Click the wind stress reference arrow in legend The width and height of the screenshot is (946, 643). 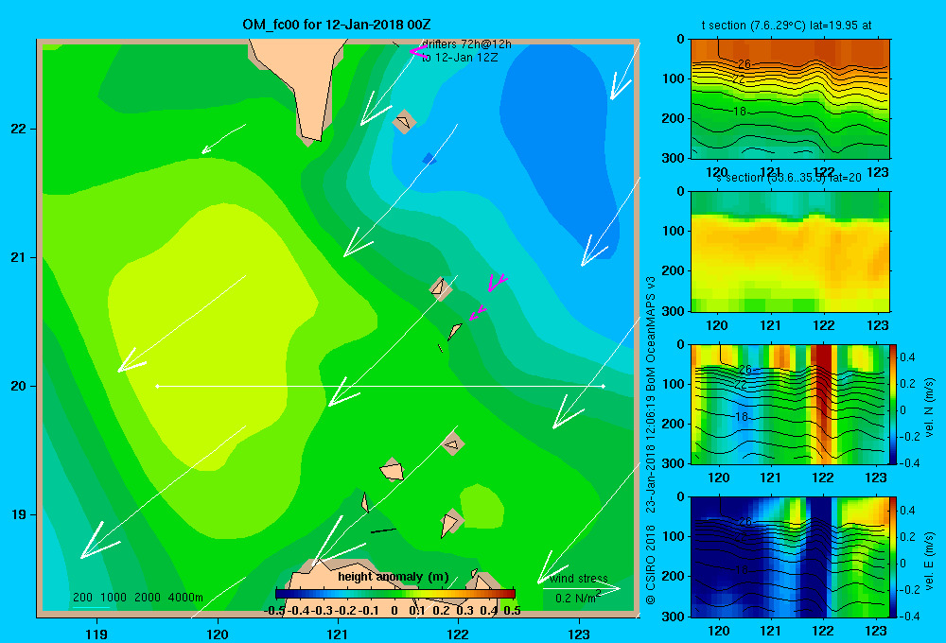(582, 588)
